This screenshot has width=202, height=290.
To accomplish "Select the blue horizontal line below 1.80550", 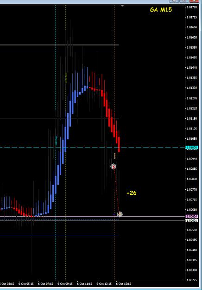I will click(x=59, y=235).
